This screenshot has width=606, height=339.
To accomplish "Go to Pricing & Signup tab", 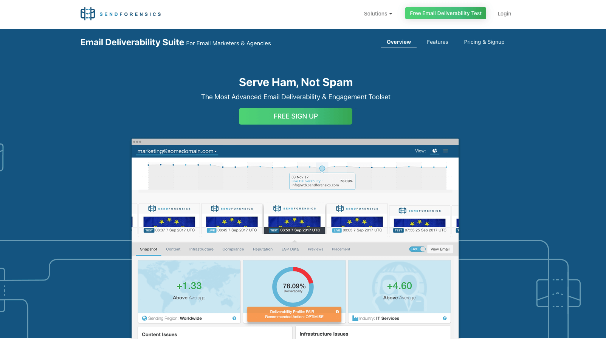I will point(484,42).
